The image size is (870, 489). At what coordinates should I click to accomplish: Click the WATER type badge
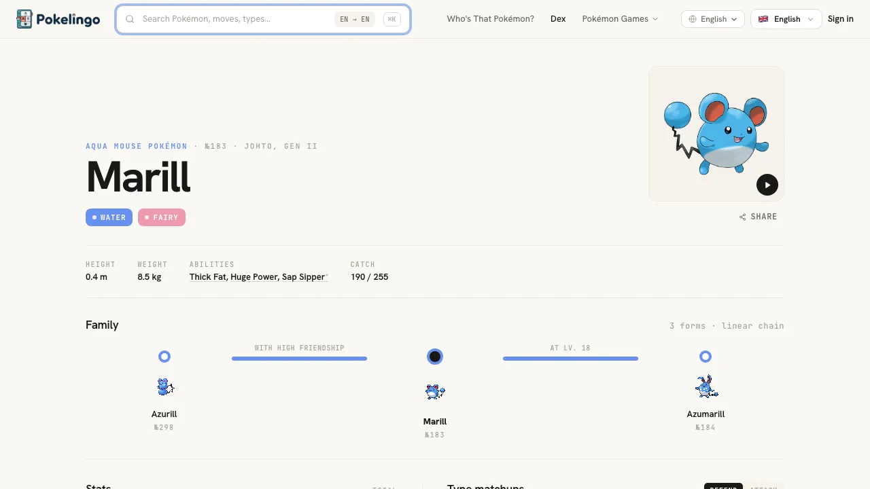(109, 217)
